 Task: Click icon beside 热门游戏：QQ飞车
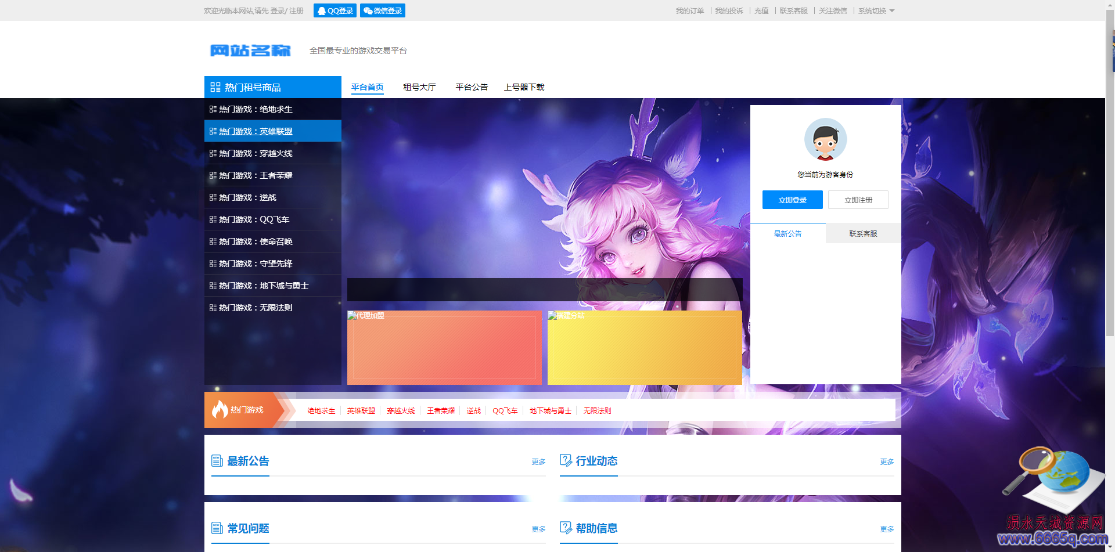click(x=213, y=219)
